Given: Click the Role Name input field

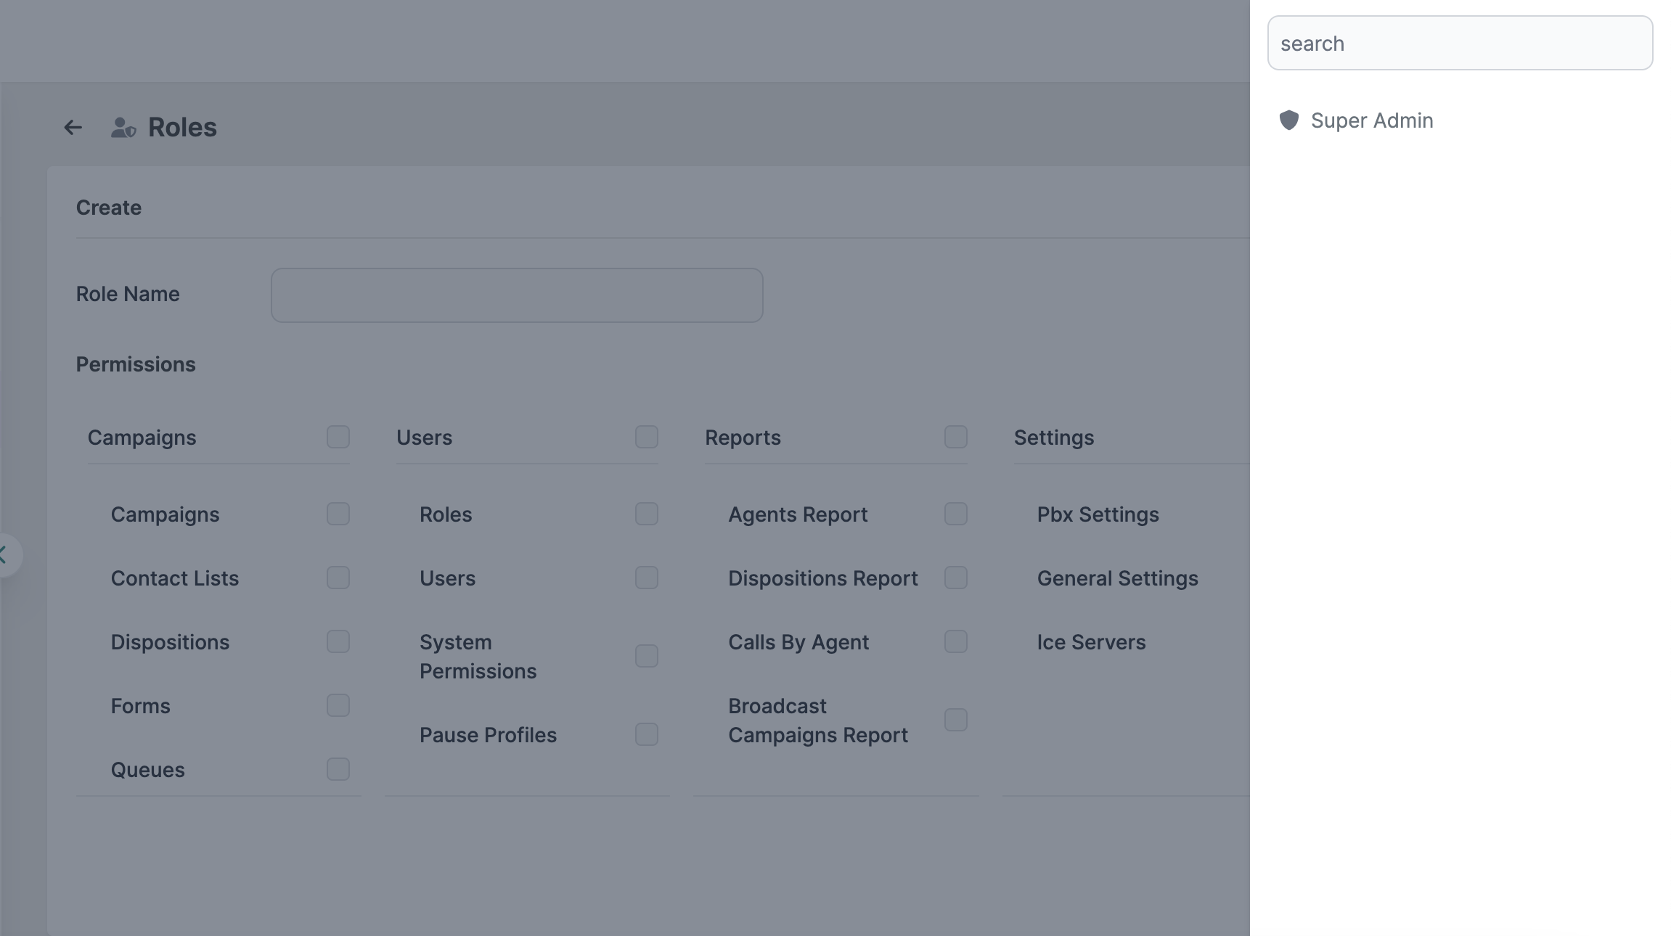Looking at the screenshot, I should [517, 295].
